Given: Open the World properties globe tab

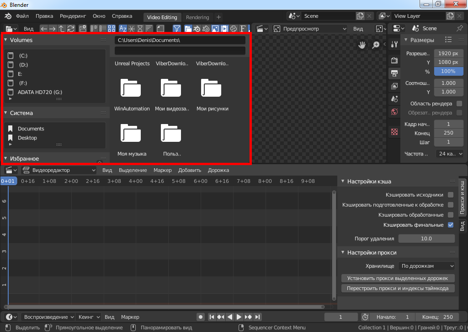Looking at the screenshot, I should coord(394,112).
